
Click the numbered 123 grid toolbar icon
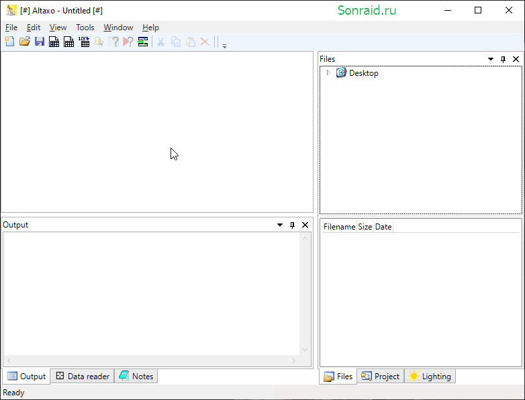[84, 42]
